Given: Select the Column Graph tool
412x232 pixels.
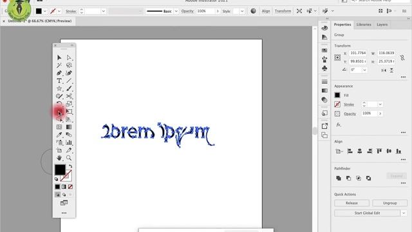Looking at the screenshot, I should [x=69, y=142].
